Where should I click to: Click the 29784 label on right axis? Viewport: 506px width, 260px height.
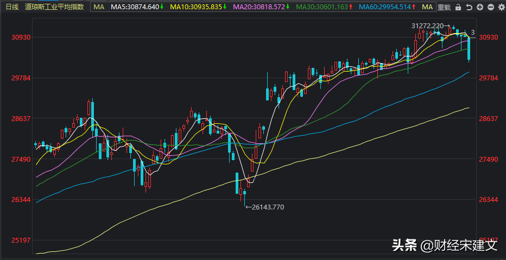point(490,78)
